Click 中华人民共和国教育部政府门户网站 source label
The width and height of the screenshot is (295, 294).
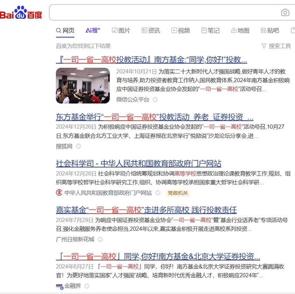(x=108, y=193)
